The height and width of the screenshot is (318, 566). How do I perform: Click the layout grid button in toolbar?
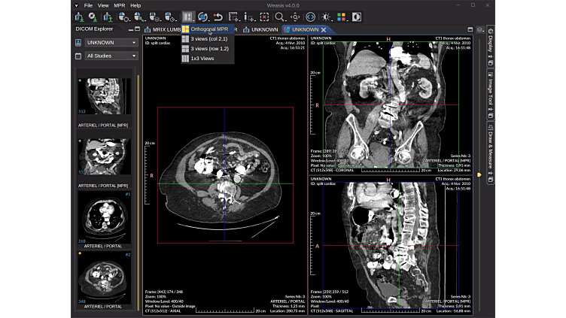point(187,17)
